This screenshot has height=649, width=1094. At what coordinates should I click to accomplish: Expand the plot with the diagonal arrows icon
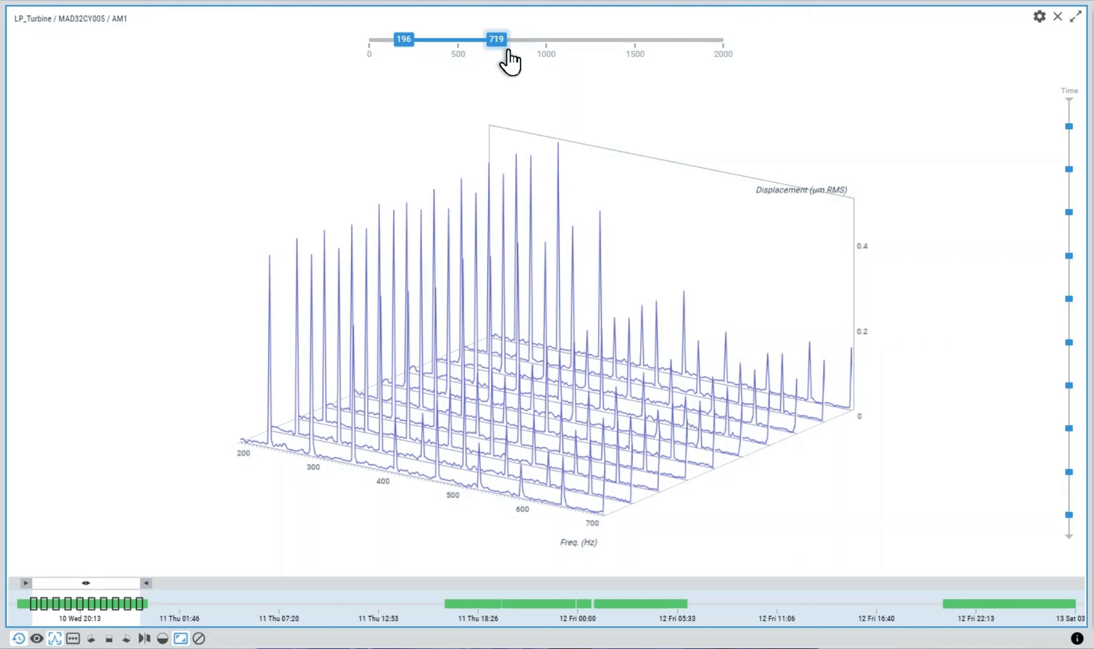click(1075, 17)
